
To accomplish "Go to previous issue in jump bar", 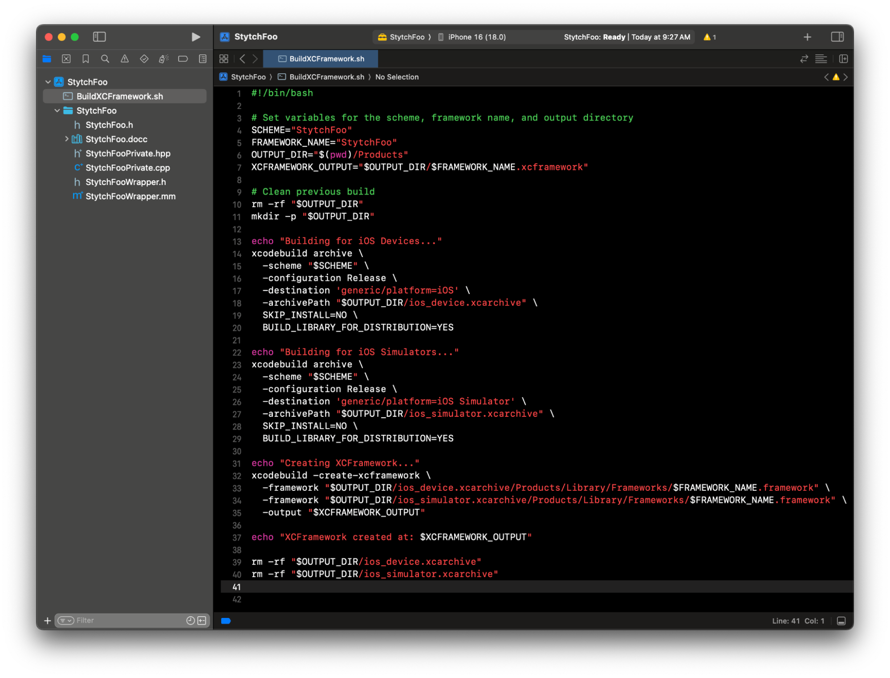I will coord(826,77).
